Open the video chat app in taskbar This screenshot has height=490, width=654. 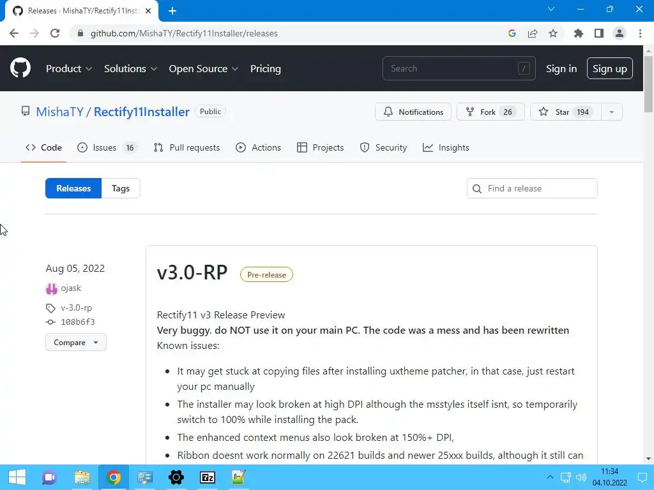point(49,477)
